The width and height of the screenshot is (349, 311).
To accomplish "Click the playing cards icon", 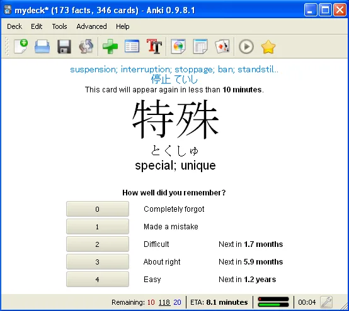I will (x=222, y=46).
